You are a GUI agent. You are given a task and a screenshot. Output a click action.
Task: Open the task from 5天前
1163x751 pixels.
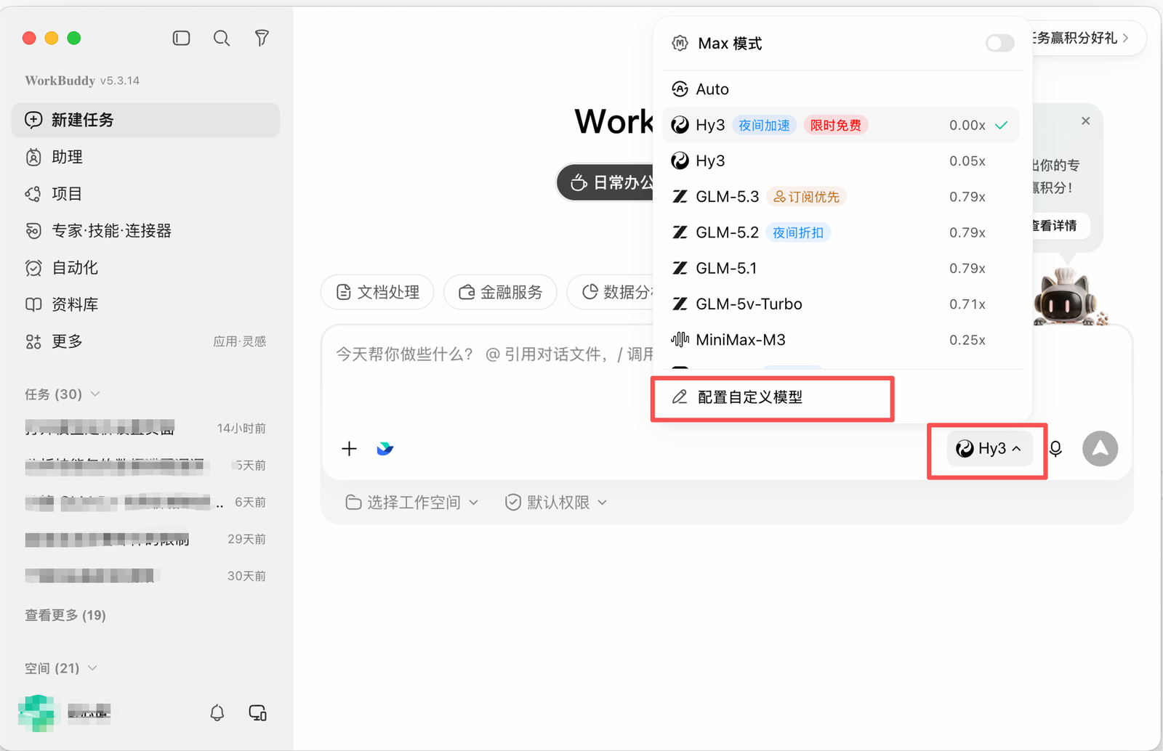coord(145,466)
